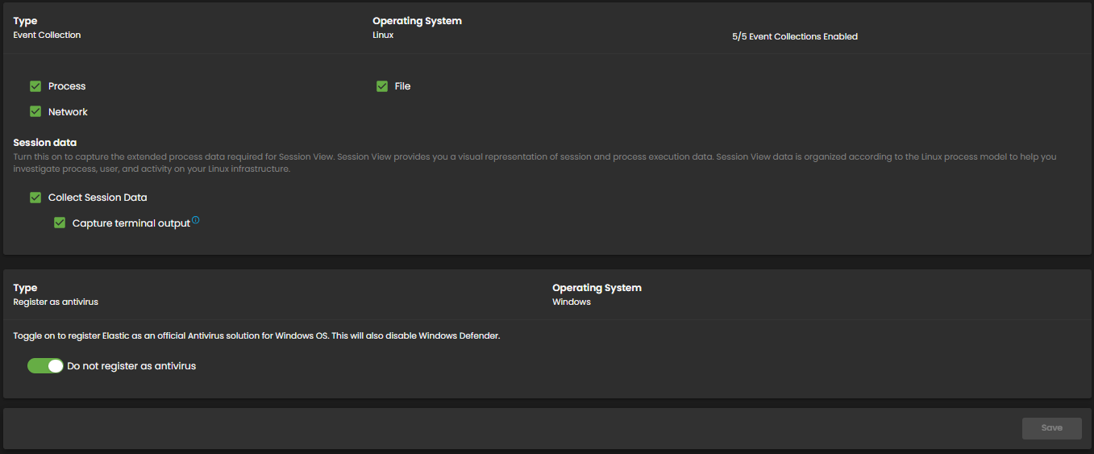This screenshot has width=1094, height=454.
Task: Uncheck the Process event checkbox
Action: 35,86
